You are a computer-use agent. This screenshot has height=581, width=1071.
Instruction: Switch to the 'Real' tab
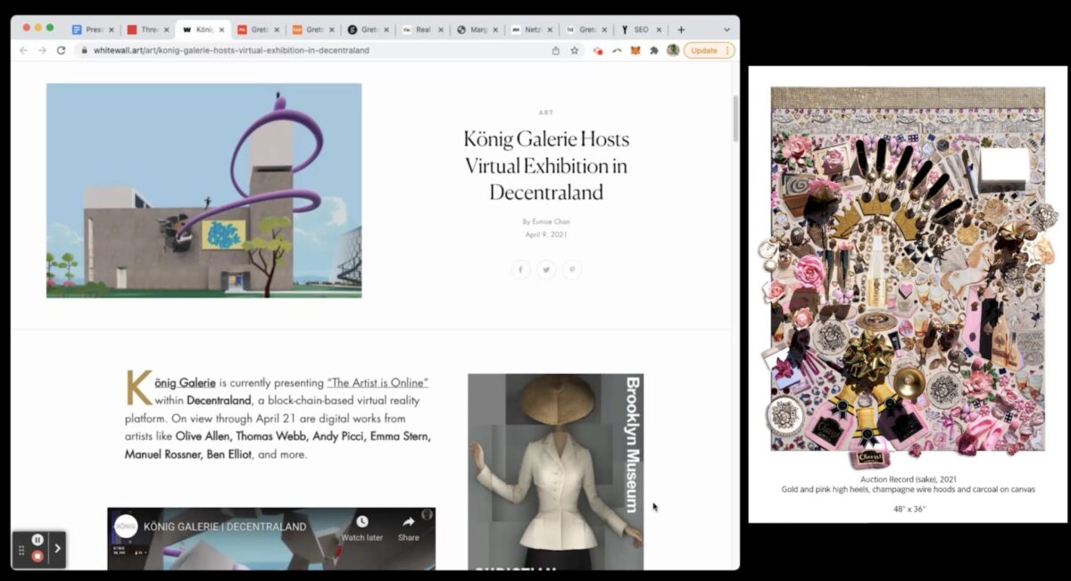(x=421, y=29)
